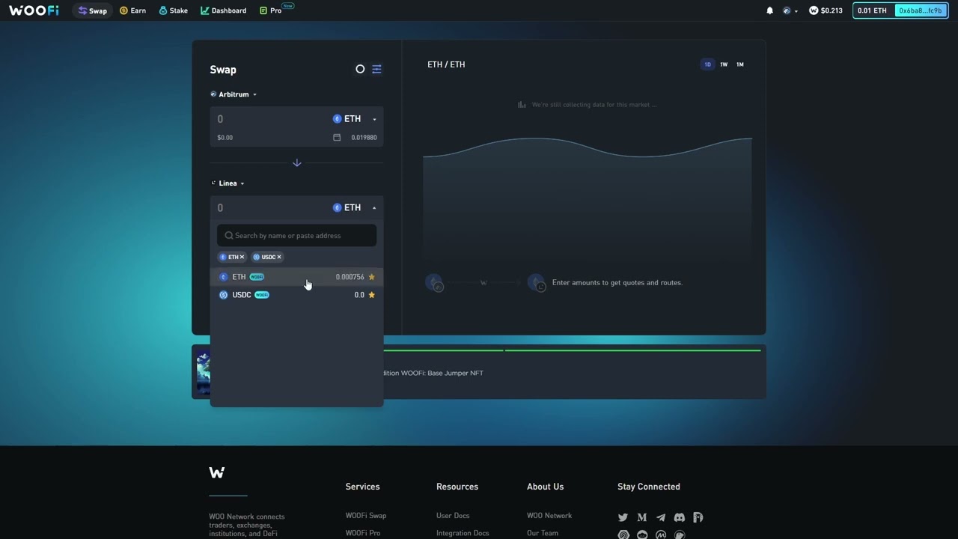This screenshot has height=539, width=958.
Task: Open the WOOFi Swap footer link
Action: pyautogui.click(x=366, y=515)
